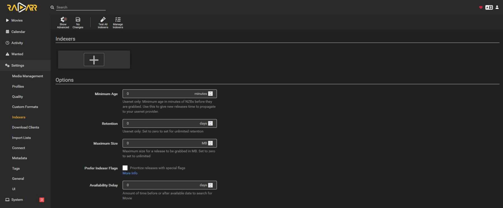Image resolution: width=503 pixels, height=208 pixels.
Task: Click the Minimum Age spinner arrows
Action: (x=210, y=94)
